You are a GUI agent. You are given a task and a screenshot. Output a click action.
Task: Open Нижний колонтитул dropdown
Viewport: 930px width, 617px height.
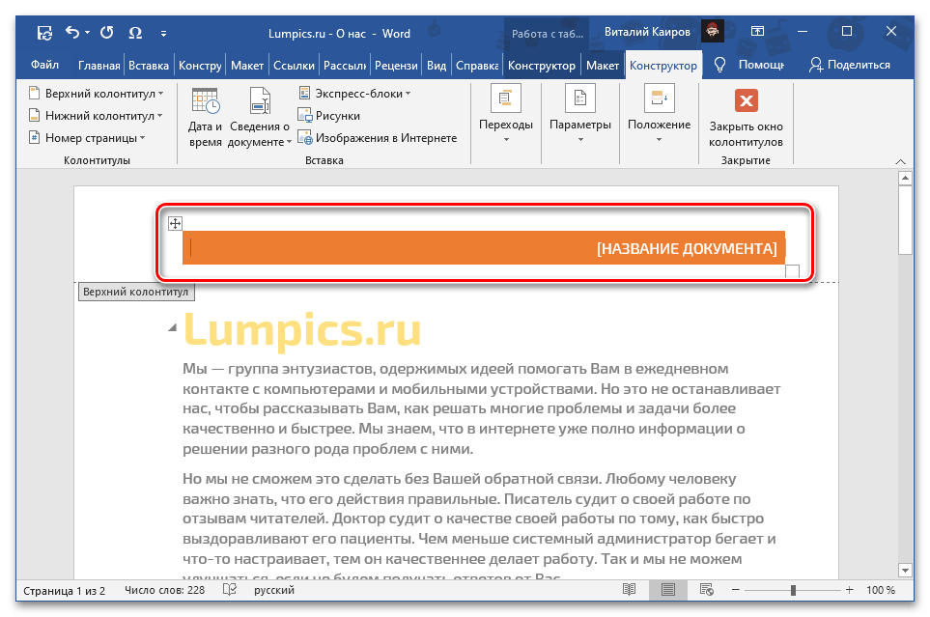96,116
